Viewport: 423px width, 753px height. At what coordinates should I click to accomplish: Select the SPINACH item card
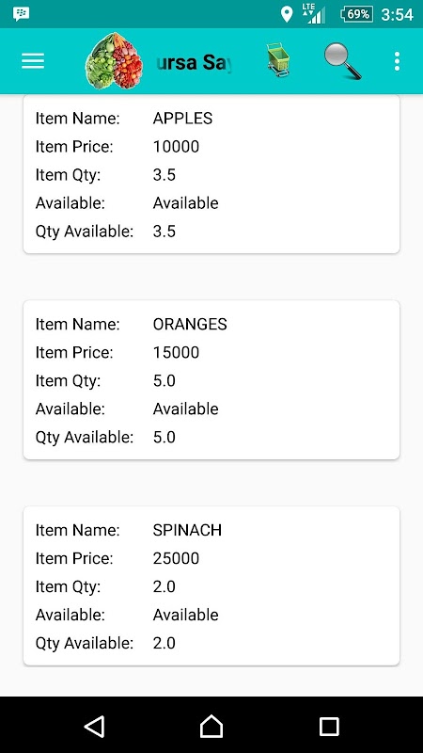211,585
